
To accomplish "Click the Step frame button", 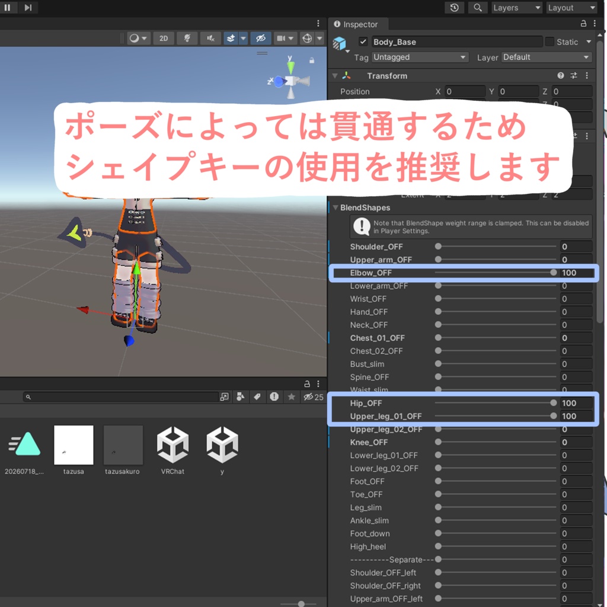I will pos(28,7).
